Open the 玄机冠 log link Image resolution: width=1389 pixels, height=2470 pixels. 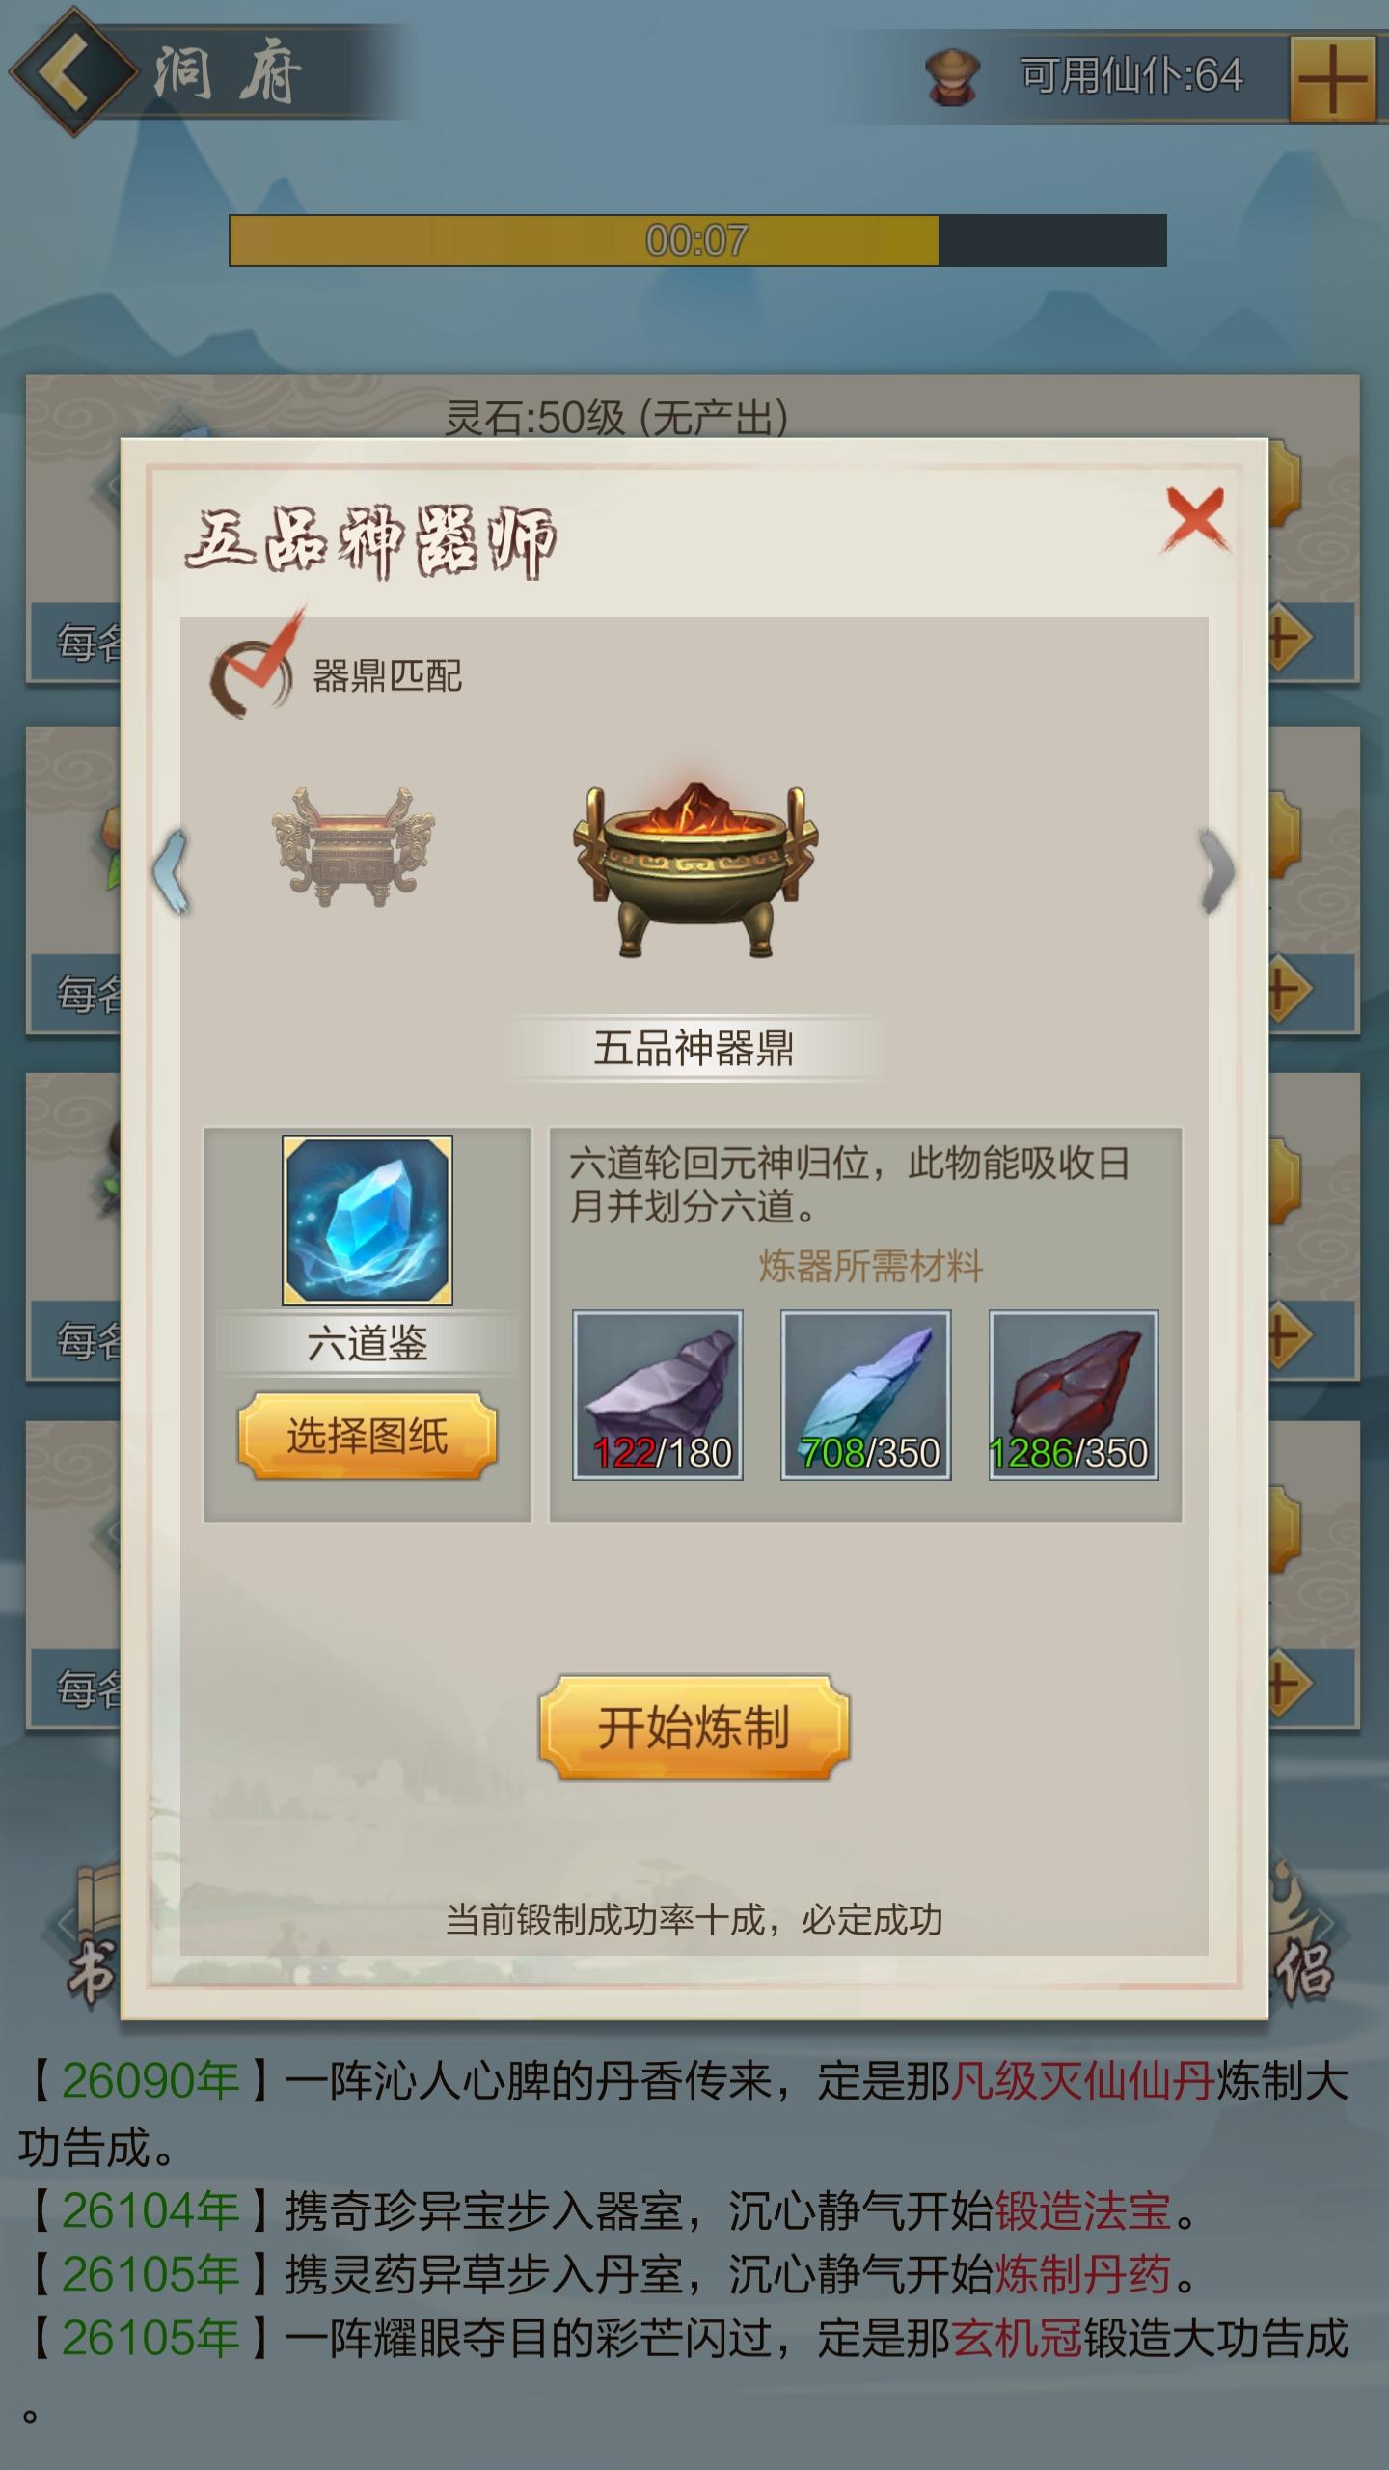(x=1017, y=2339)
